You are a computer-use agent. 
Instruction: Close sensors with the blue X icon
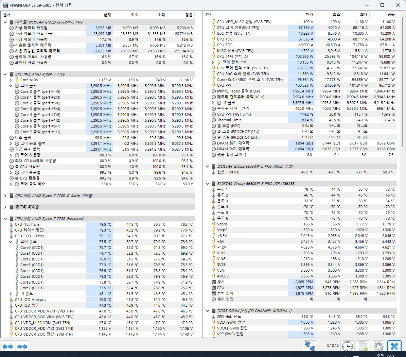point(394,346)
